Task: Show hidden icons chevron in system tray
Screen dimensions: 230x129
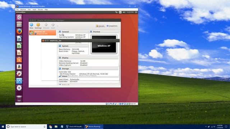Action: tap(206, 126)
